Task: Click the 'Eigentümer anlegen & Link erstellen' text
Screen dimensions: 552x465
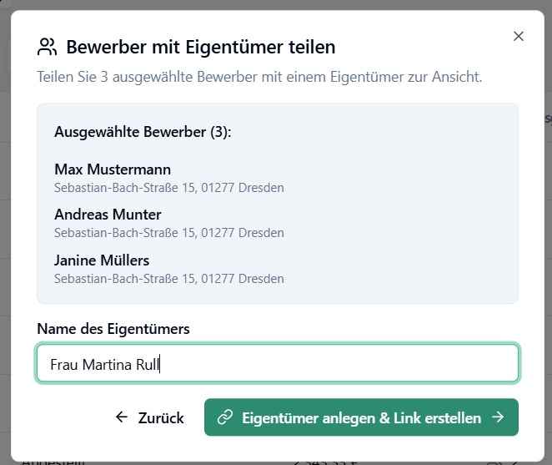Action: [x=361, y=417]
